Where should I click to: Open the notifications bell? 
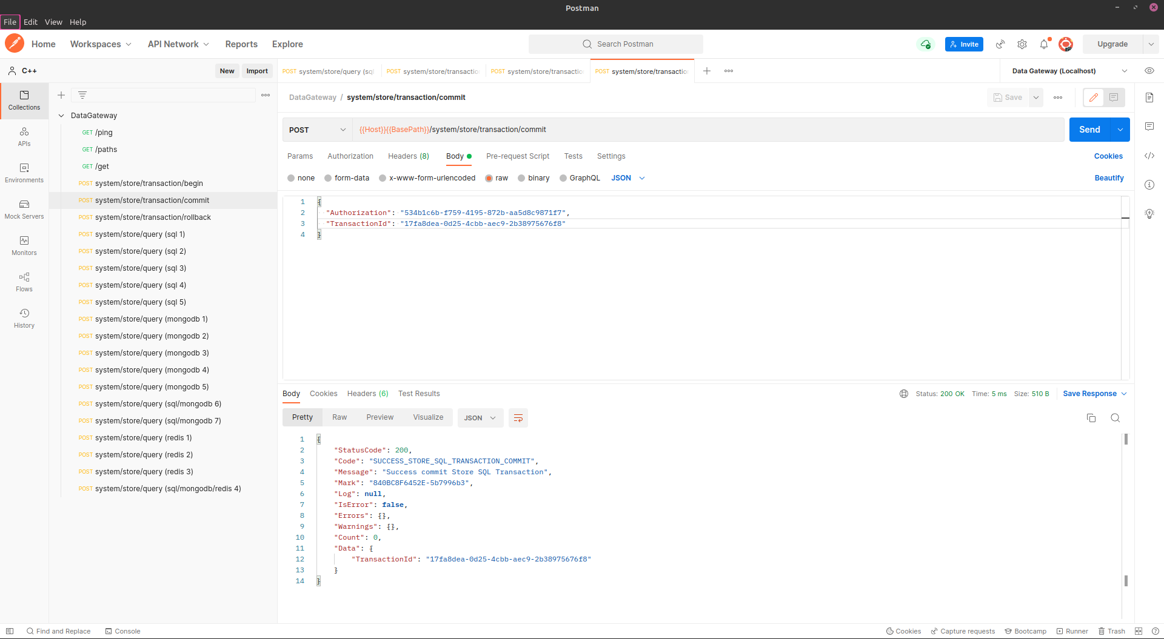click(1044, 44)
